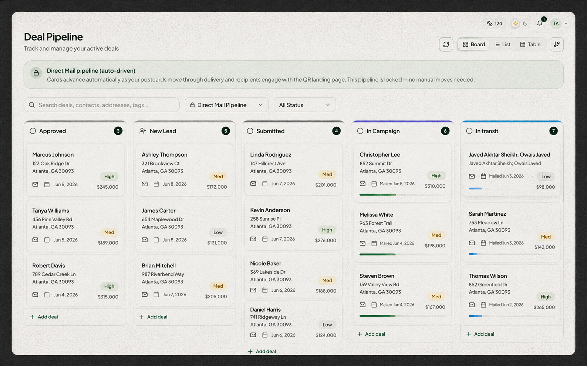
Task: Click the New Lead person-plus icon
Action: (143, 131)
